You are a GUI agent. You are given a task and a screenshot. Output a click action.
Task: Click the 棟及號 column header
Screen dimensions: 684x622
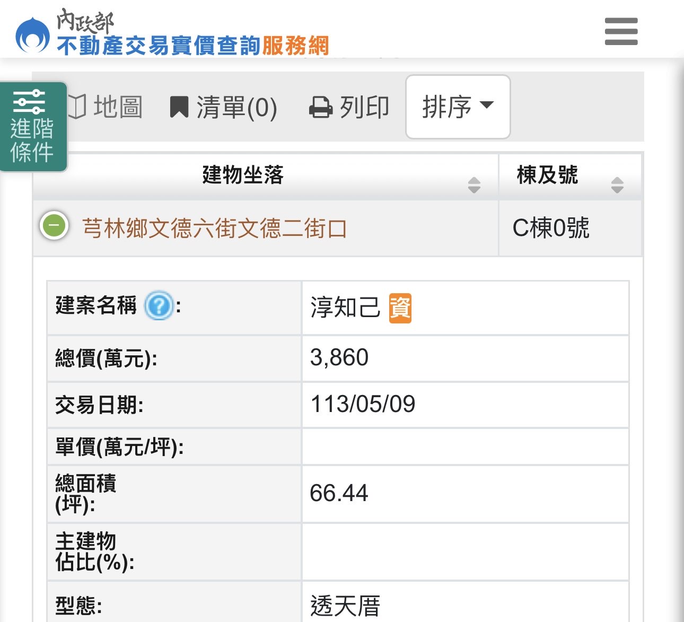click(547, 175)
